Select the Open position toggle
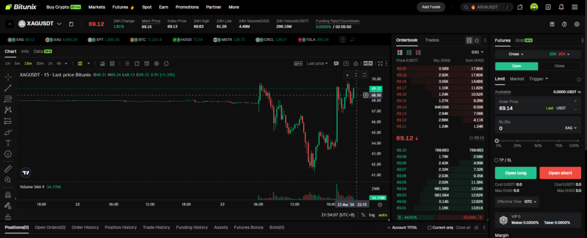This screenshot has height=238, width=587. pyautogui.click(x=516, y=67)
